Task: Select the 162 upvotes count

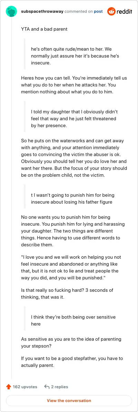Action: coord(25,387)
